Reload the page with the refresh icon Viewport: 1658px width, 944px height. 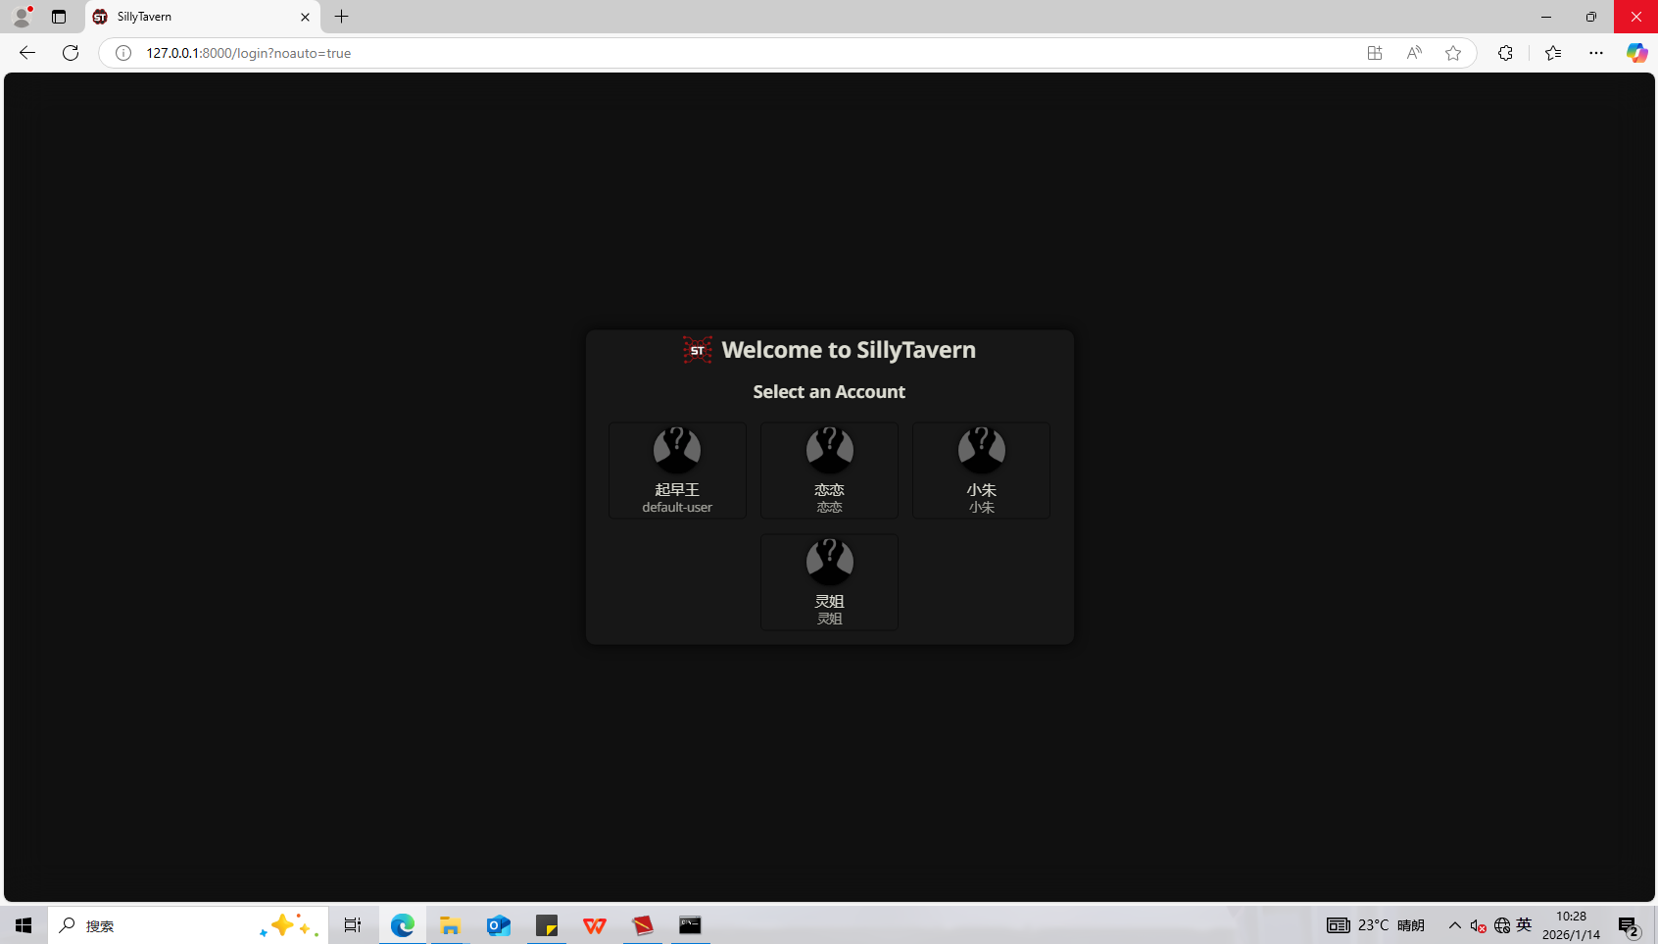point(71,53)
